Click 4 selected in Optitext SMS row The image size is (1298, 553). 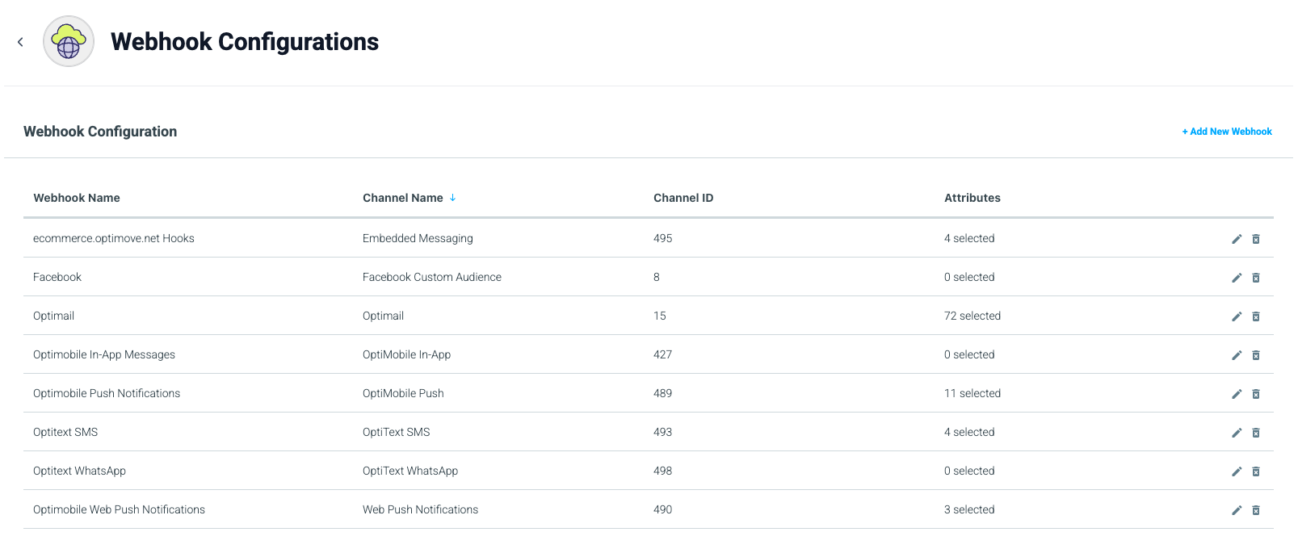(969, 432)
